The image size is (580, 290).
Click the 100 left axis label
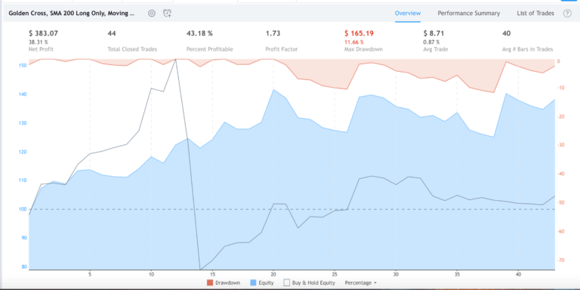23,209
